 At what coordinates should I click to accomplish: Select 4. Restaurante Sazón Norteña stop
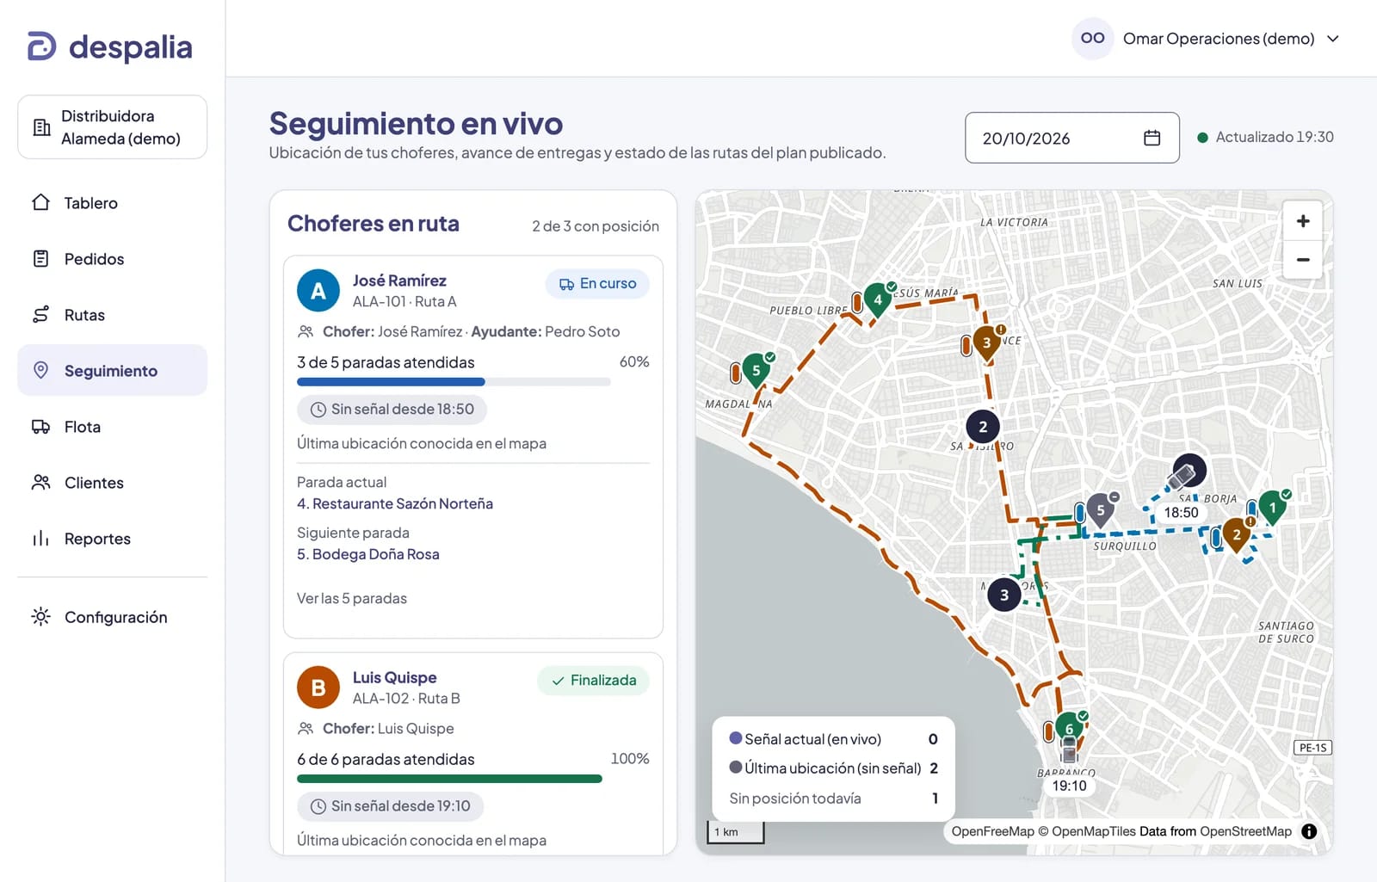[x=395, y=503]
